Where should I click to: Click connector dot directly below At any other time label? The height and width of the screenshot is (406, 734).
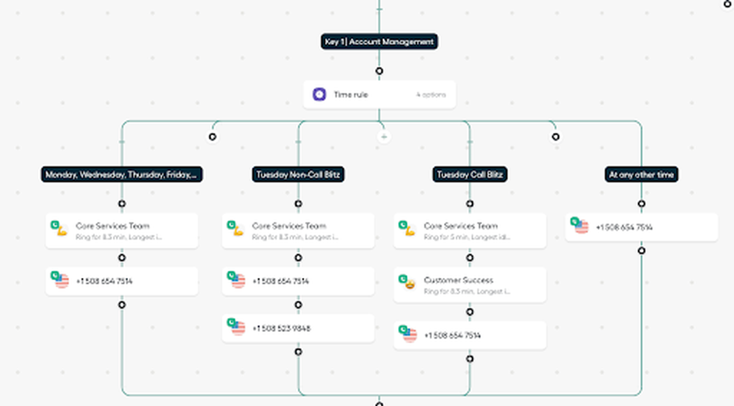pos(641,204)
